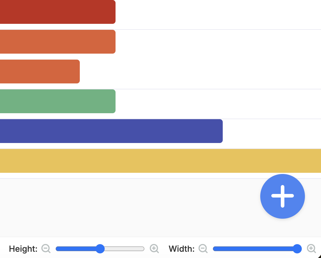
Task: Click the Width slider thumb
Action: [297, 249]
